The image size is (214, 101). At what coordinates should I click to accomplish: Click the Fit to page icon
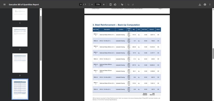tap(110, 4)
